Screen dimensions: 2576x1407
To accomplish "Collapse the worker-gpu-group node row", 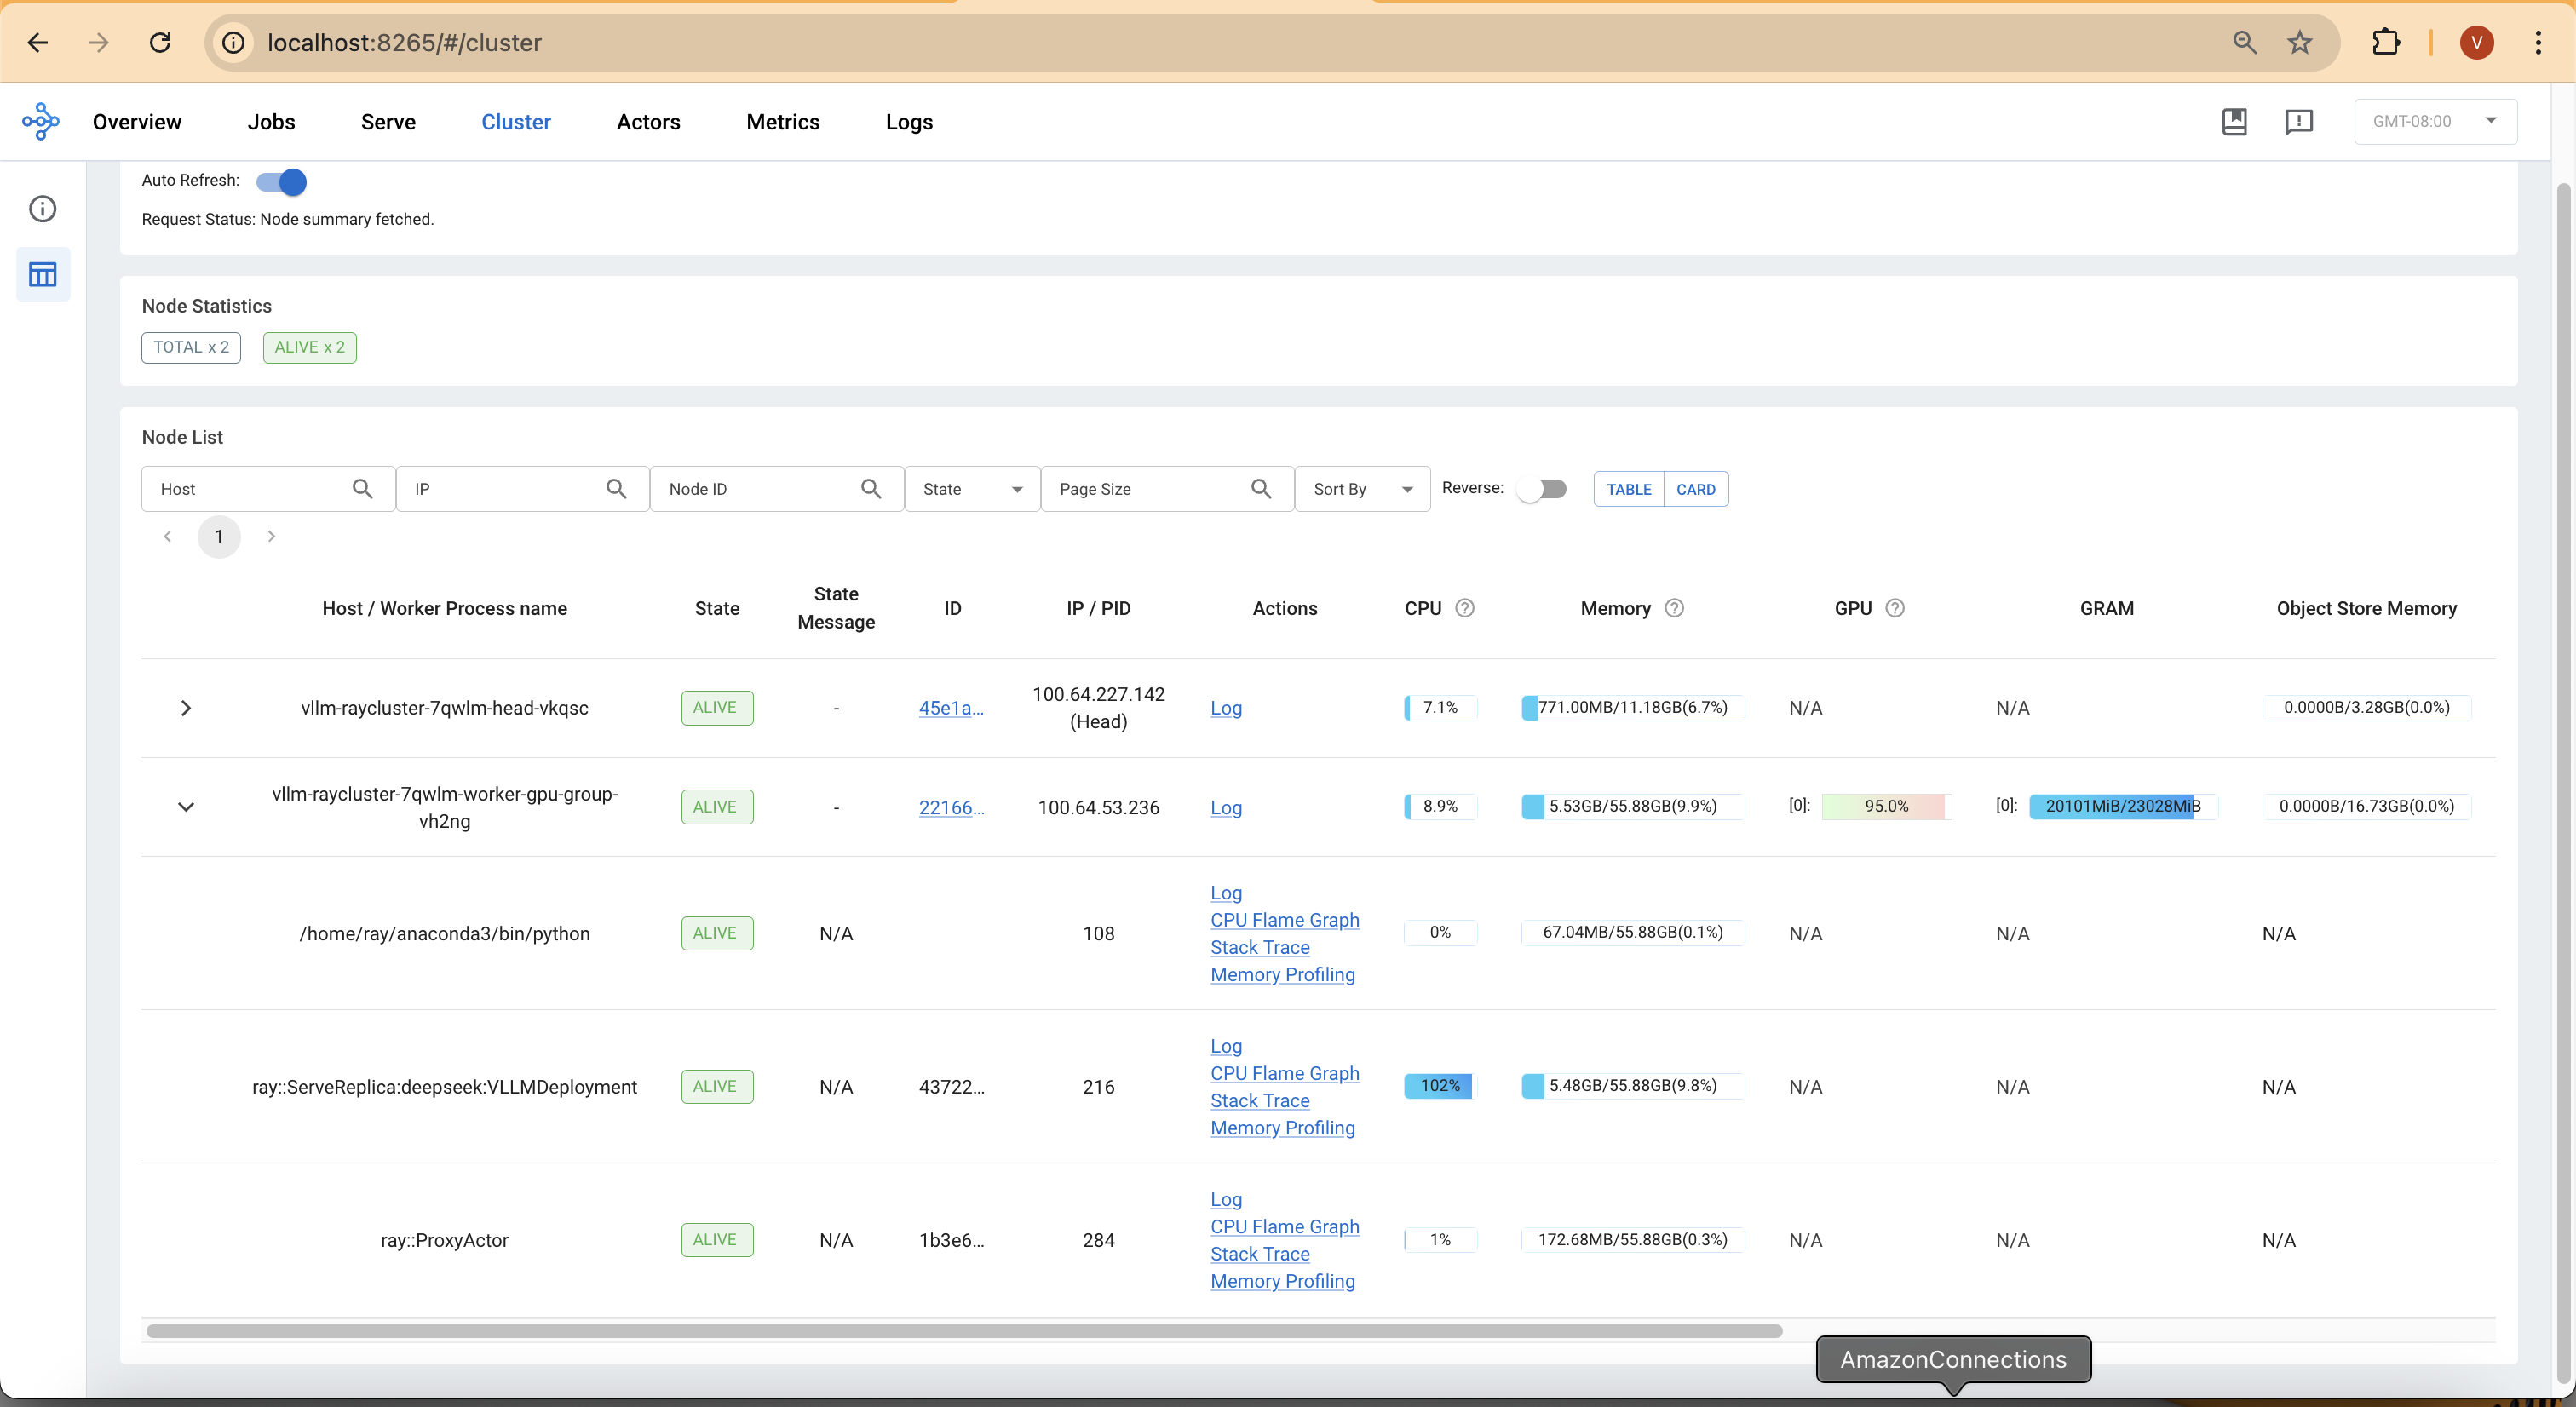I will [185, 807].
